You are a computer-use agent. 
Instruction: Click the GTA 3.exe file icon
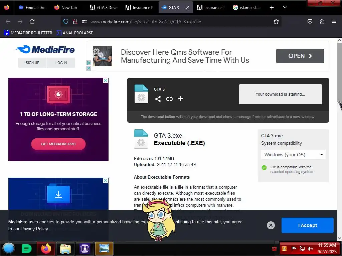click(x=141, y=139)
